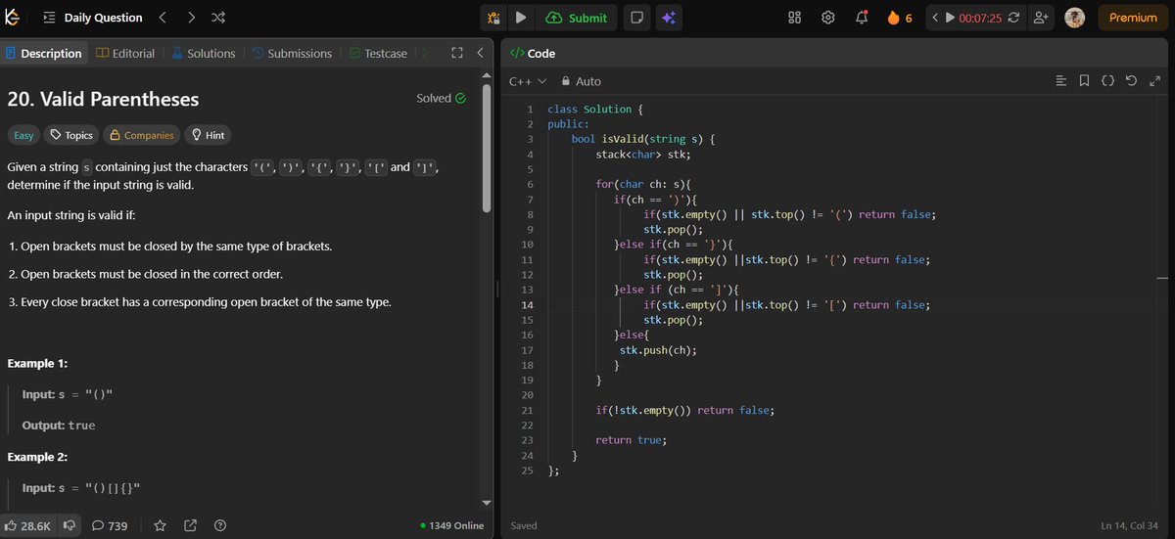Collapse the description panel chevron
Image resolution: width=1175 pixels, height=539 pixels.
pyautogui.click(x=480, y=54)
